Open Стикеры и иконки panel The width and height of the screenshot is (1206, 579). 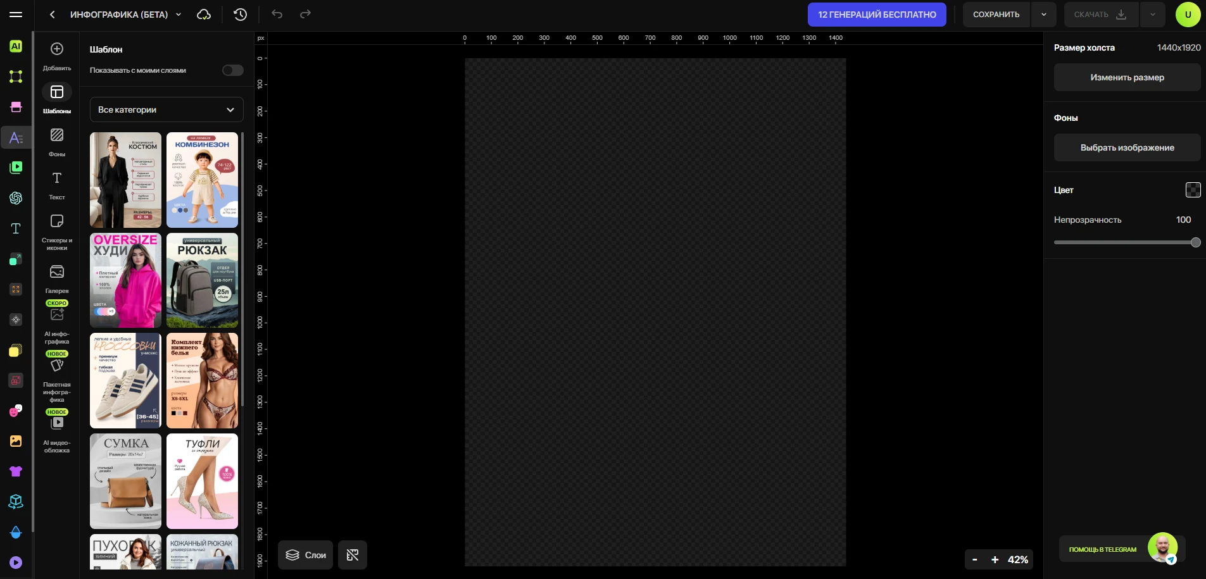57,232
